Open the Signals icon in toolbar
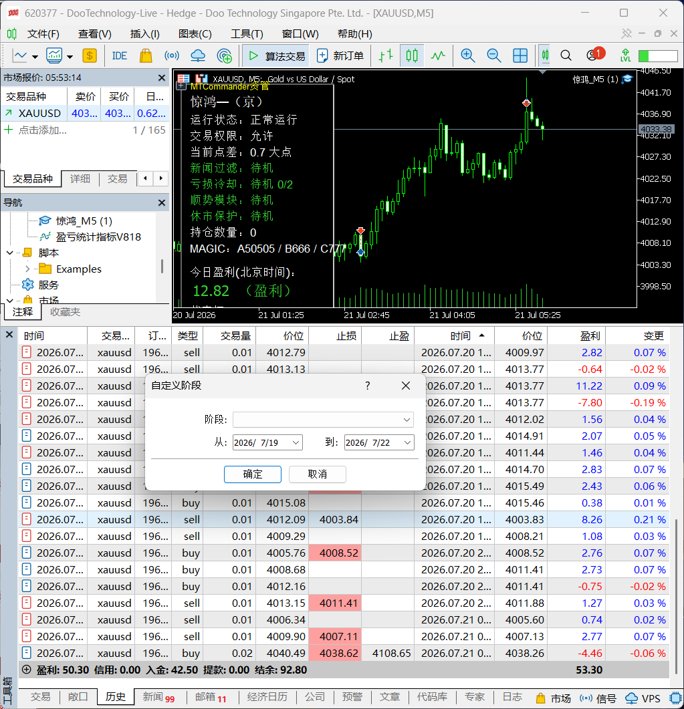Viewport: 684px width, 709px height. click(171, 55)
